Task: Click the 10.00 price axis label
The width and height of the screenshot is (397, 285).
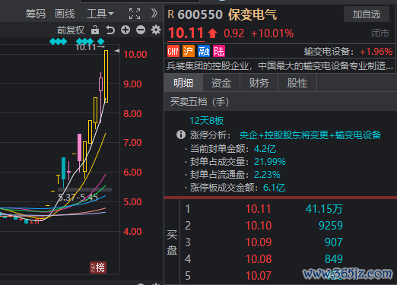Action: click(x=135, y=55)
